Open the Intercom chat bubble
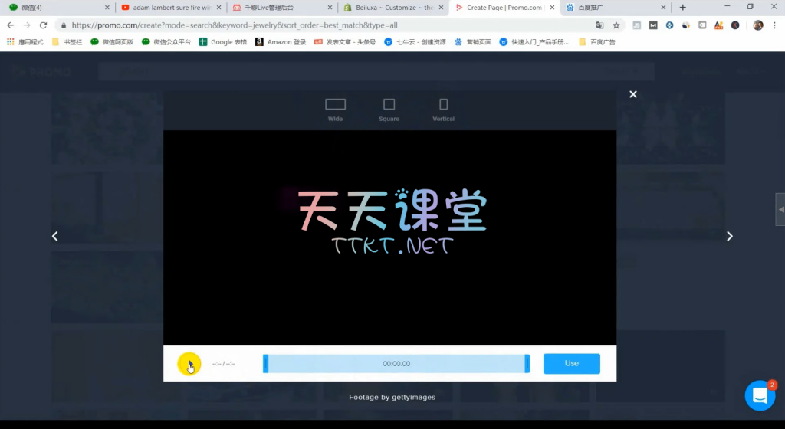The image size is (785, 429). [x=760, y=395]
